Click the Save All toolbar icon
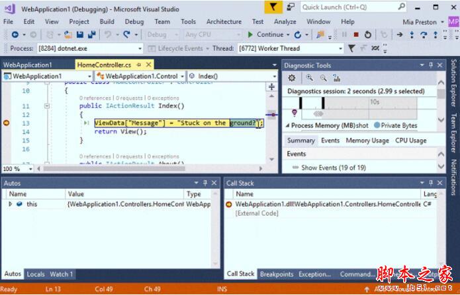460x295 pixels. [x=90, y=34]
